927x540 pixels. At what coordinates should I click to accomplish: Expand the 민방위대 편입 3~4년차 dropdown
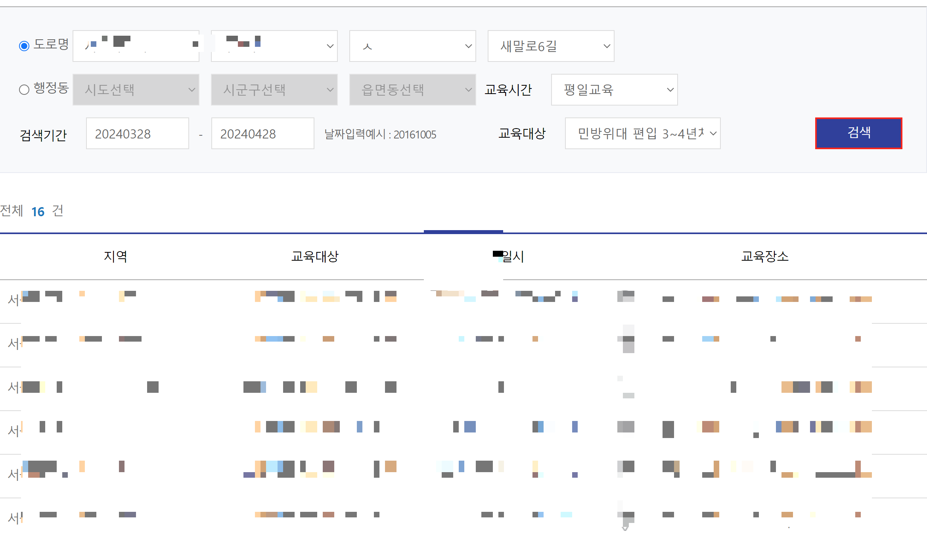click(x=642, y=133)
